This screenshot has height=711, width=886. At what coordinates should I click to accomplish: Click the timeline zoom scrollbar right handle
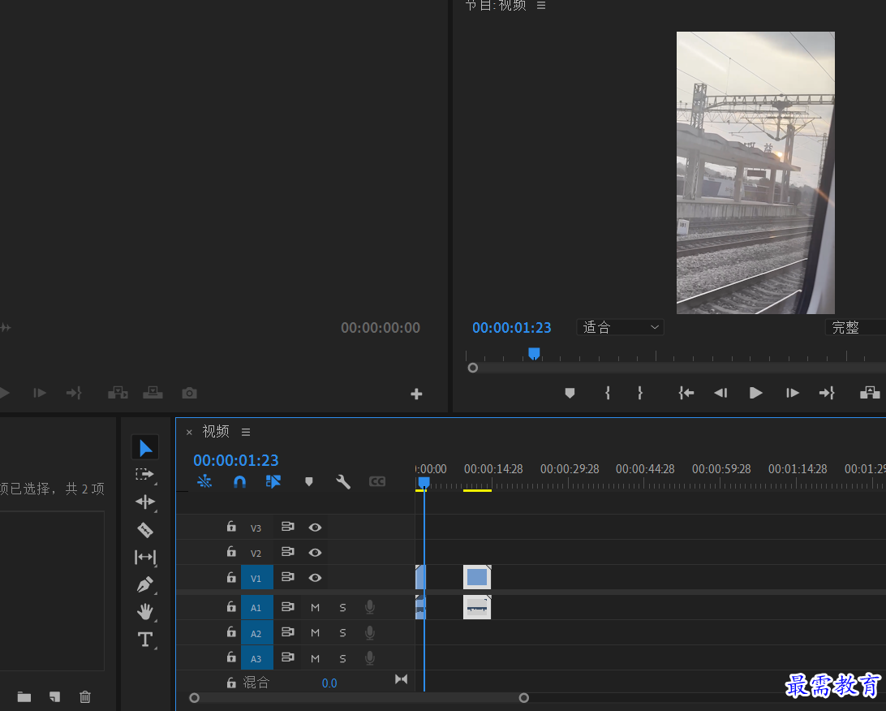click(524, 698)
